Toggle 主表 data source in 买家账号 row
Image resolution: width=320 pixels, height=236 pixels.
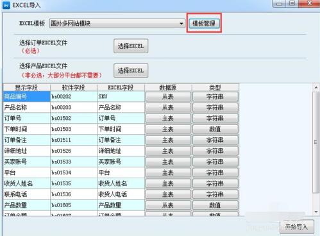(x=168, y=162)
